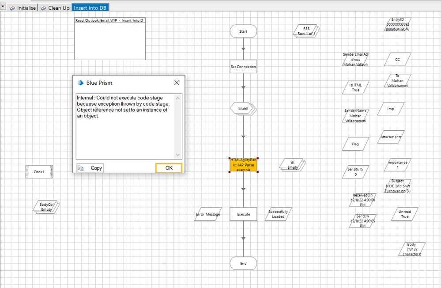Click the scroll up arrow in message box
This screenshot has height=288, width=441.
pyautogui.click(x=177, y=98)
